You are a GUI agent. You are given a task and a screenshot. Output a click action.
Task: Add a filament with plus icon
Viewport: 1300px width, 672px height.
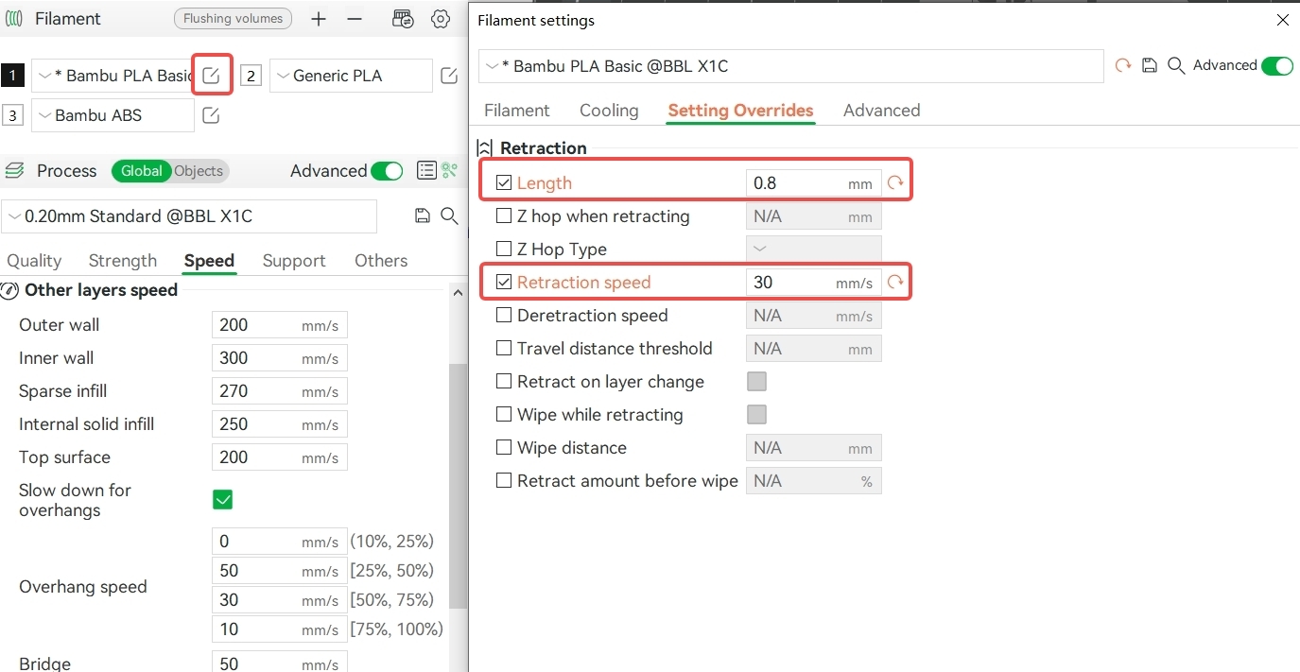click(319, 19)
